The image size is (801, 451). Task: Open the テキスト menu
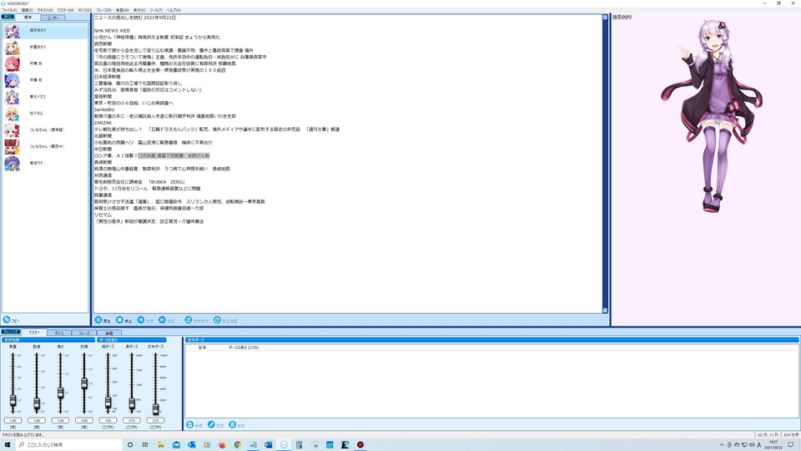click(x=45, y=10)
